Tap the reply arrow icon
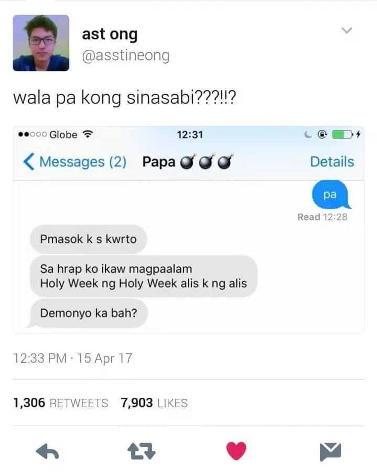The height and width of the screenshot is (474, 377). [47, 451]
